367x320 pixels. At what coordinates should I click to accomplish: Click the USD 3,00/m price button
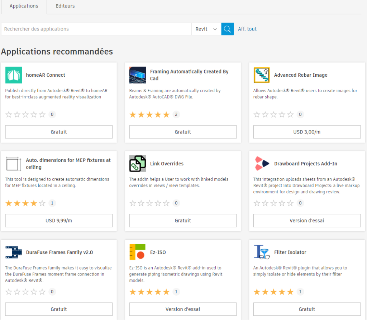[x=307, y=132]
